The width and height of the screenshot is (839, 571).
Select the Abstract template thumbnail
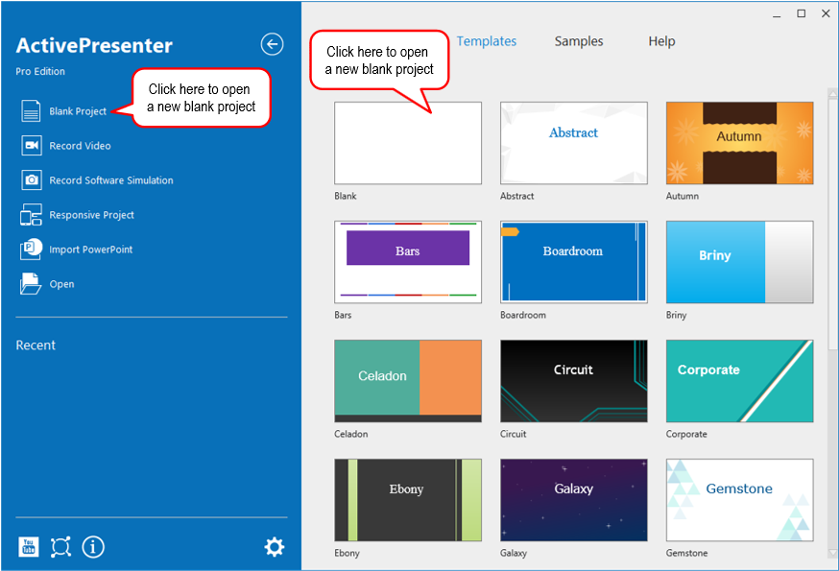574,143
